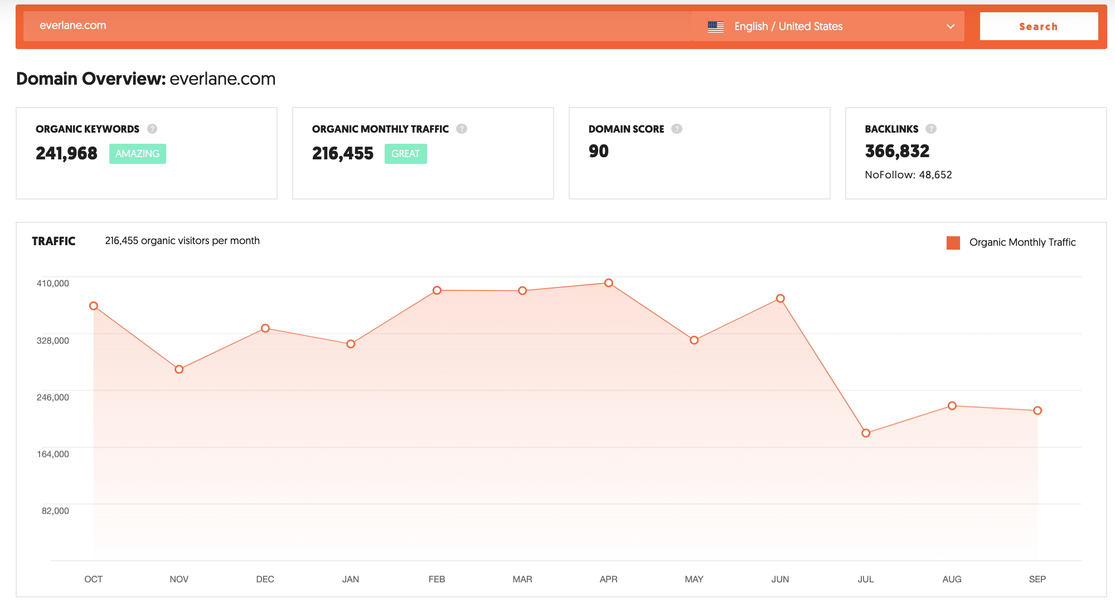1115x613 pixels.
Task: Select the MAR traffic data point
Action: [522, 291]
